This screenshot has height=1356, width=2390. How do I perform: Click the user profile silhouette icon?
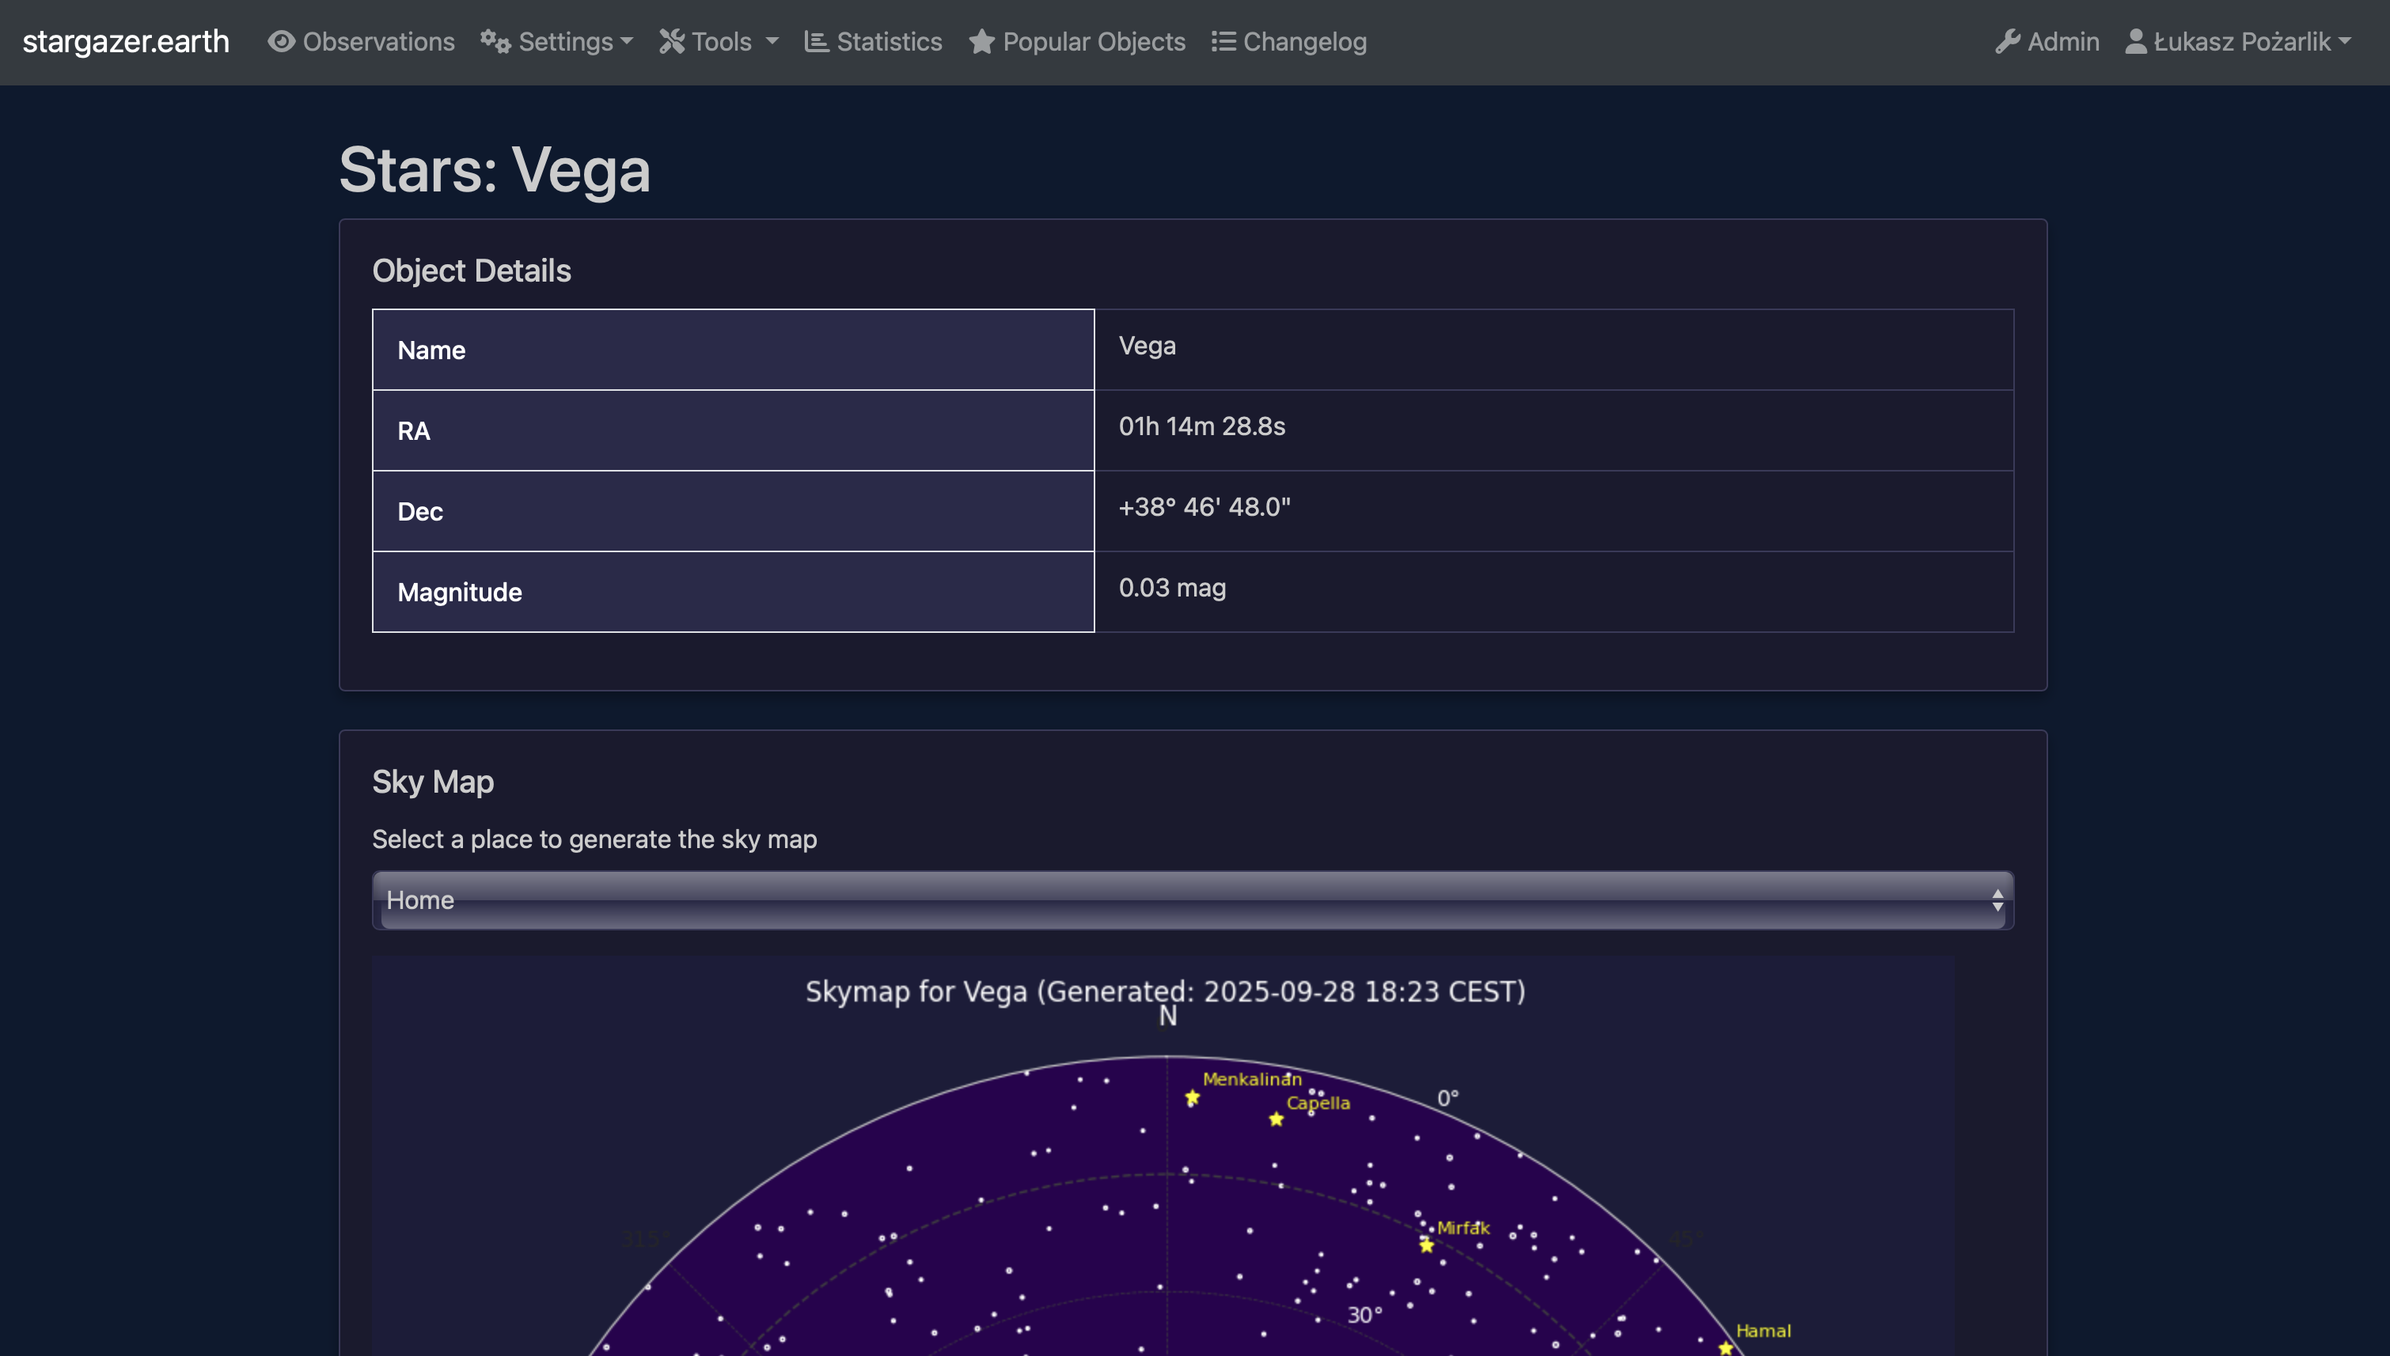click(2136, 42)
